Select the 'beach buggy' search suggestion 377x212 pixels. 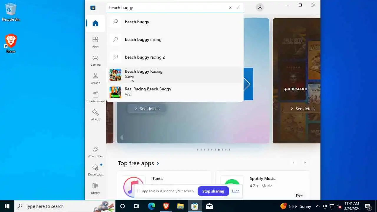175,22
